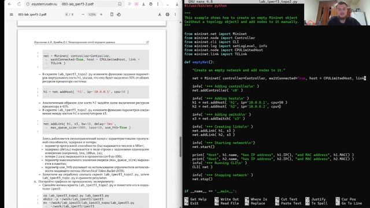Click the 'cp lab_iperf3_topo2.py' command in PDF

(76, 195)
